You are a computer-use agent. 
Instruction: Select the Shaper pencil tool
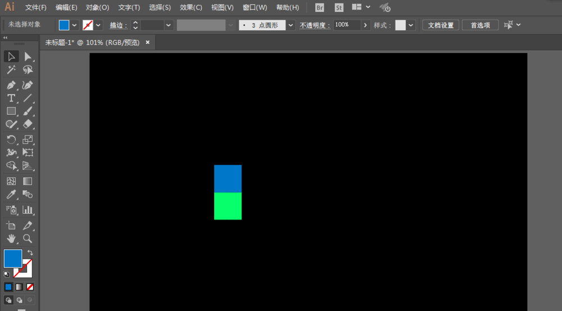[11, 124]
